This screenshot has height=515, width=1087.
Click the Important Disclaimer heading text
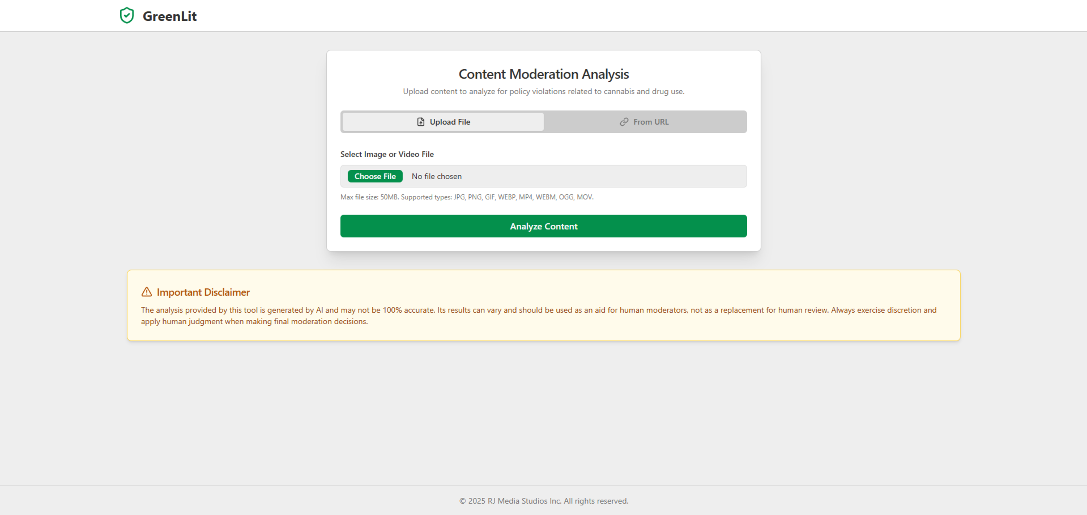tap(203, 292)
